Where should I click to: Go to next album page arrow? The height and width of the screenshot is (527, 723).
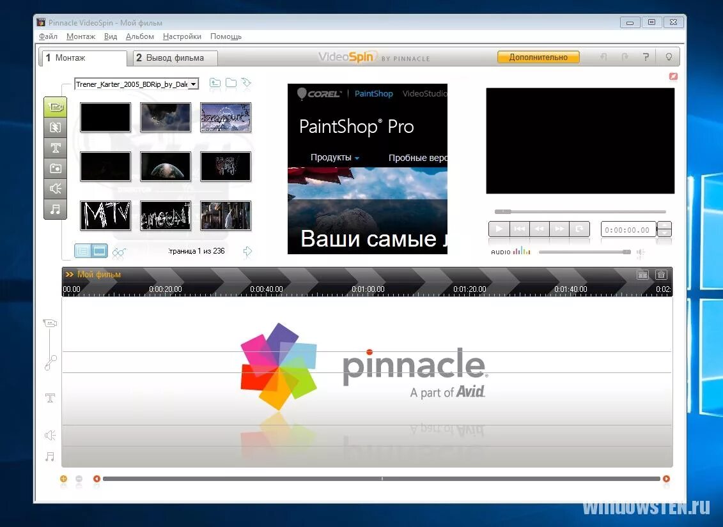click(247, 251)
